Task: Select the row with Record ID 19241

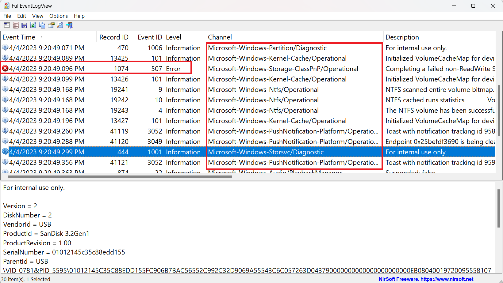Action: coord(248,89)
